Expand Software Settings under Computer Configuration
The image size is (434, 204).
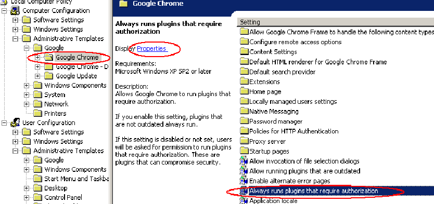15,20
